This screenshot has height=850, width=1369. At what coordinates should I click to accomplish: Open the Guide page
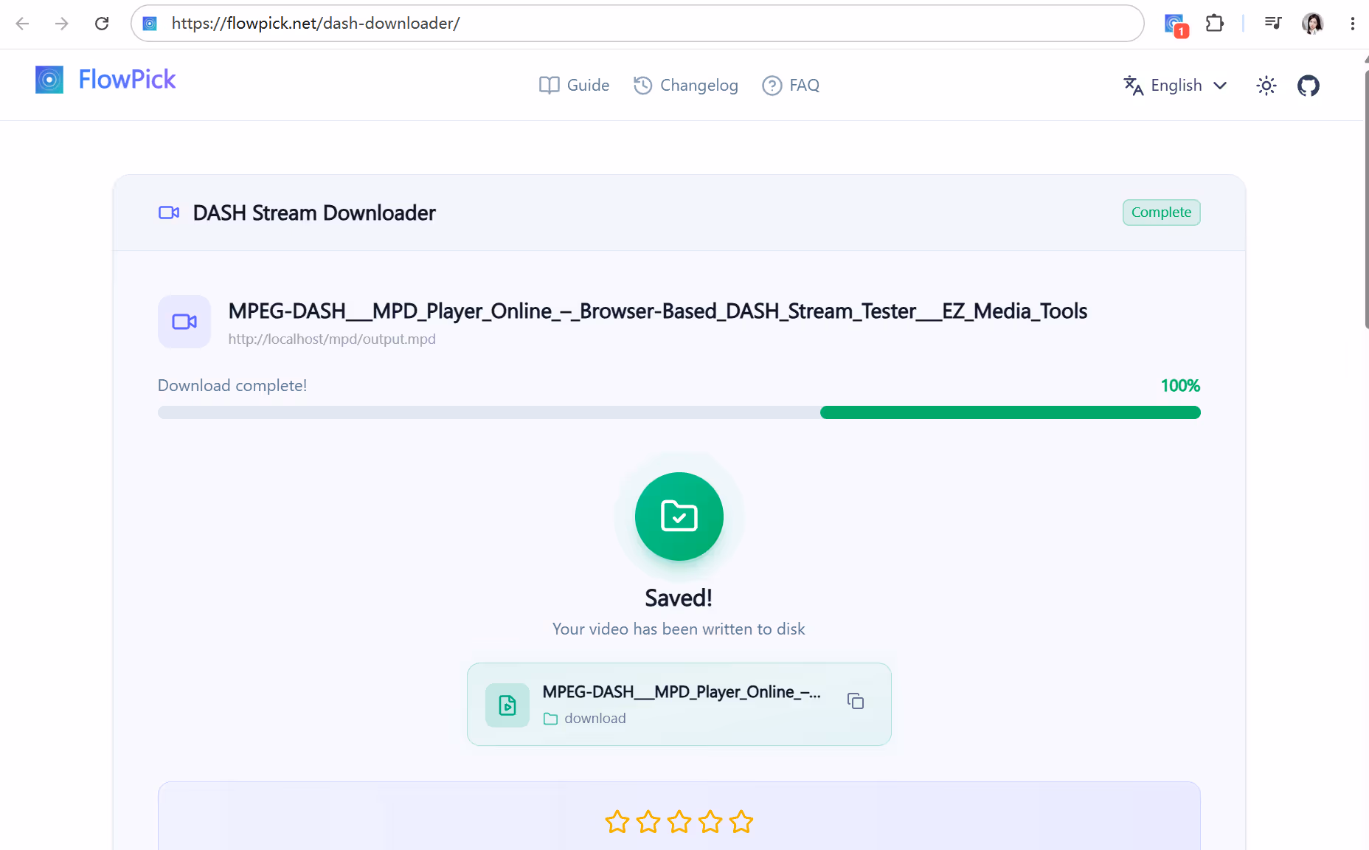[x=574, y=86]
